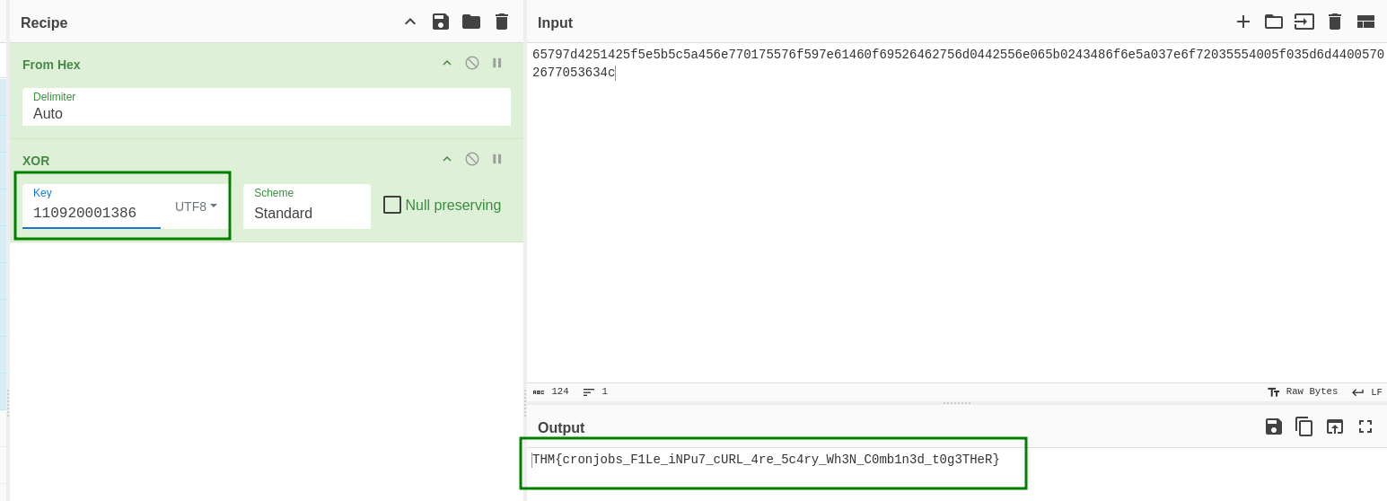Viewport: 1387px width, 501px height.
Task: Click the XOR Key input field
Action: [92, 213]
